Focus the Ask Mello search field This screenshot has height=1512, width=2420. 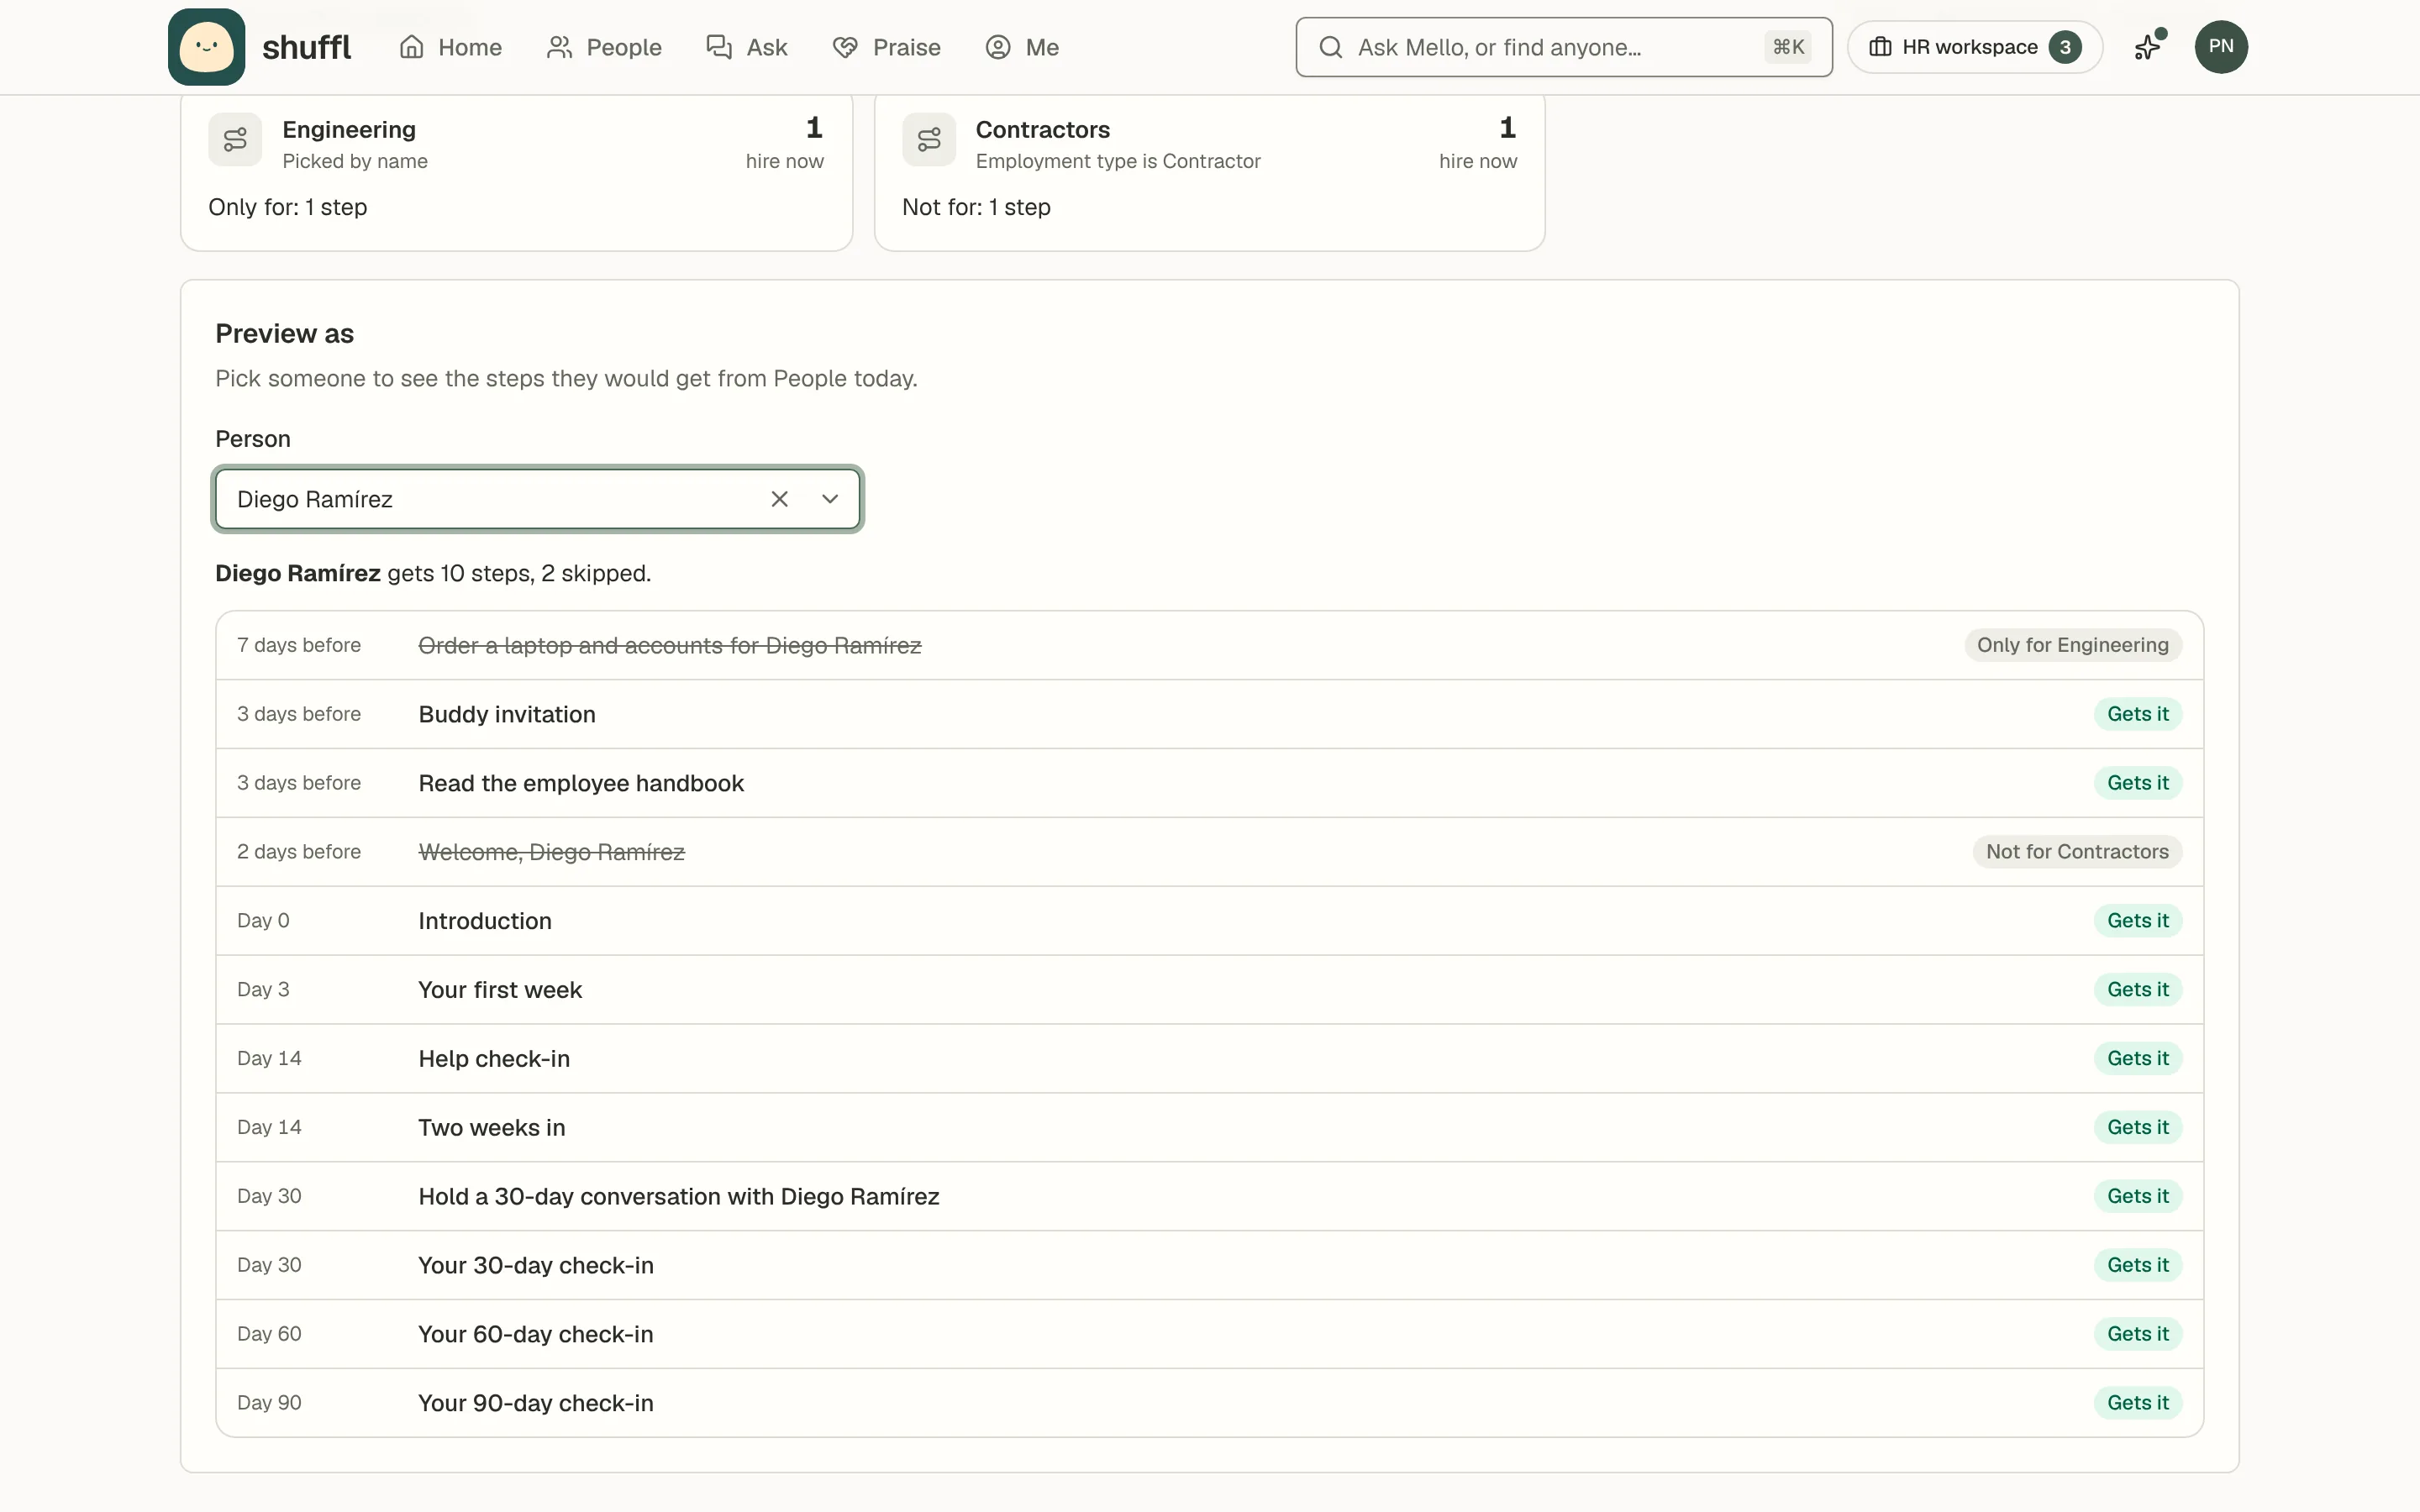click(1563, 47)
